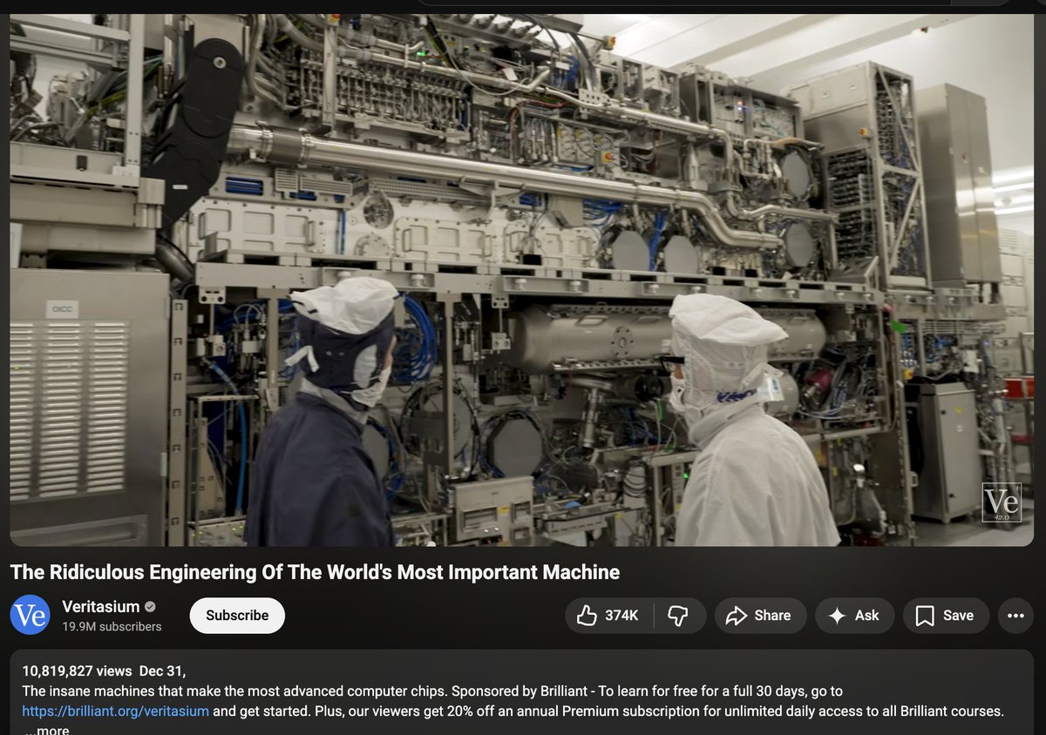Subscribe to the Veritasium channel
The height and width of the screenshot is (735, 1046).
pyautogui.click(x=237, y=616)
